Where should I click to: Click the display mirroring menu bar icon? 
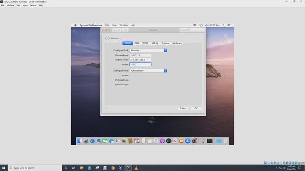(x=201, y=25)
